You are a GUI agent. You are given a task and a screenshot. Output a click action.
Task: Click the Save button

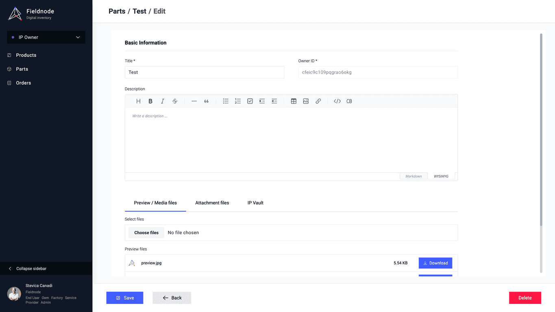point(125,298)
